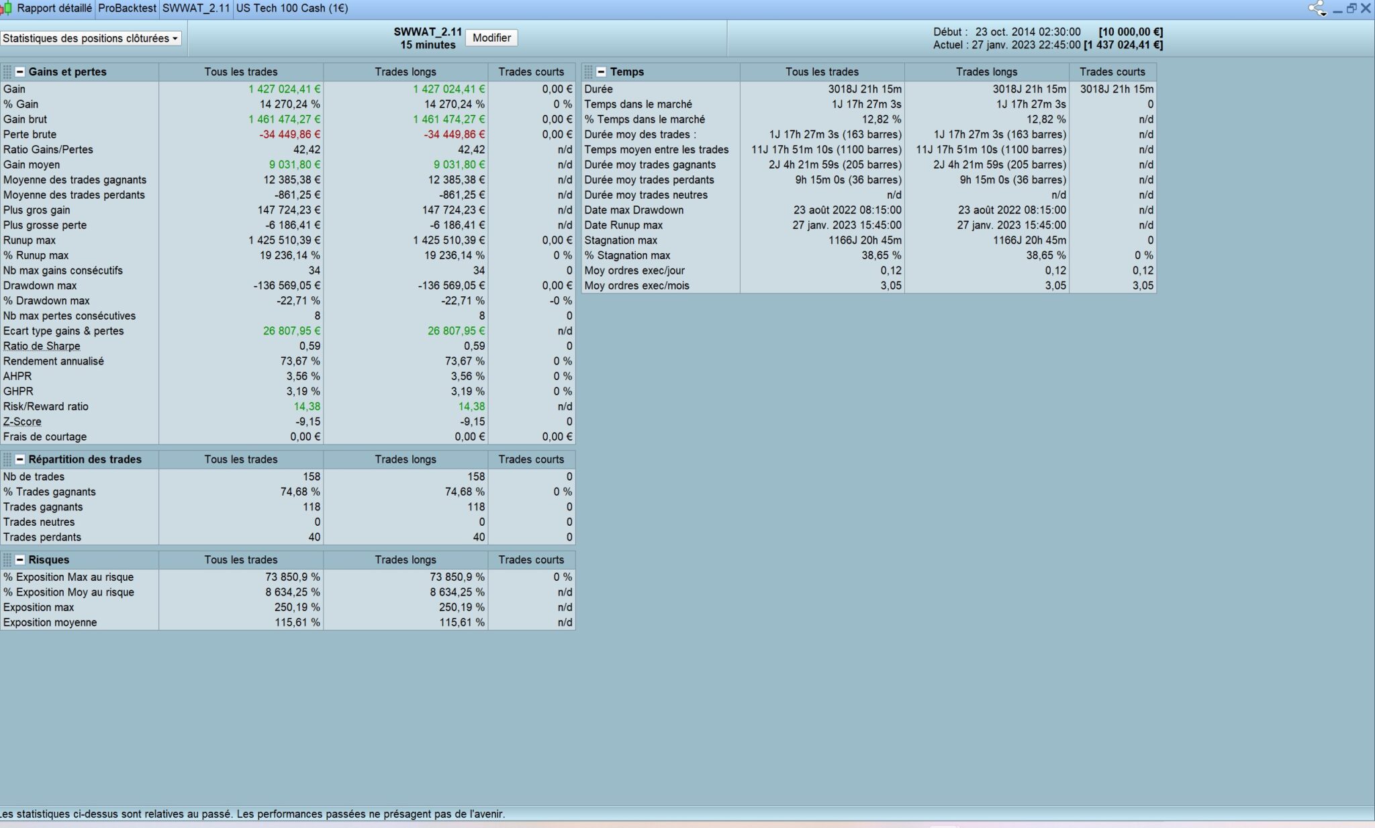
Task: Click Trades longs header in Gains table
Action: coord(405,72)
